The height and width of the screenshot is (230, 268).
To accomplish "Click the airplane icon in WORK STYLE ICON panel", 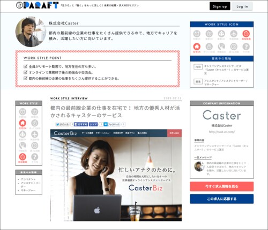I will 234,34.
